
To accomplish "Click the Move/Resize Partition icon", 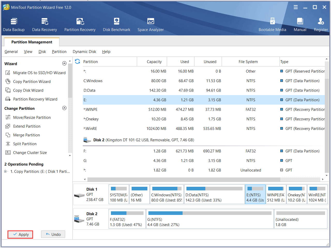I will point(8,118).
